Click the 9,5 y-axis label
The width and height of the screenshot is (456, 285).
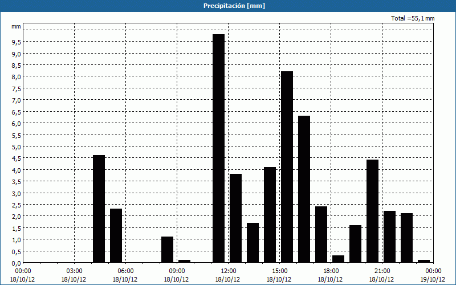[17, 42]
